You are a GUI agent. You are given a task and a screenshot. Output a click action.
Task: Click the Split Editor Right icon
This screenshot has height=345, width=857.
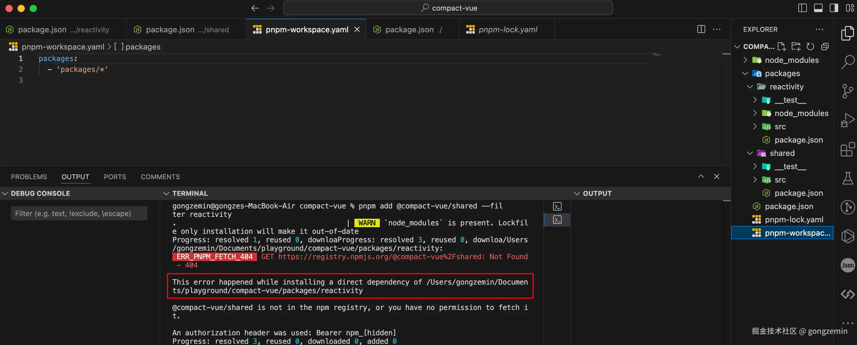pos(701,29)
